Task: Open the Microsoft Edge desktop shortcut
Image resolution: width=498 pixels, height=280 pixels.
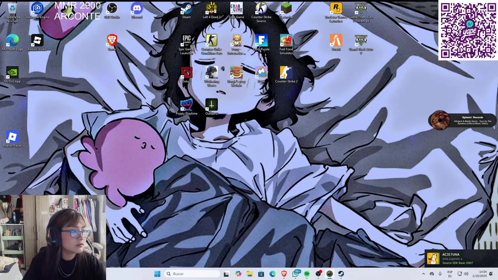Action: 12,43
